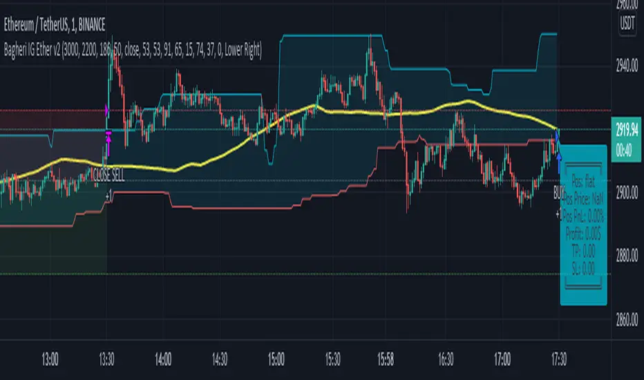The image size is (644, 380).
Task: Click the 15:30 time axis label
Action: (332, 359)
